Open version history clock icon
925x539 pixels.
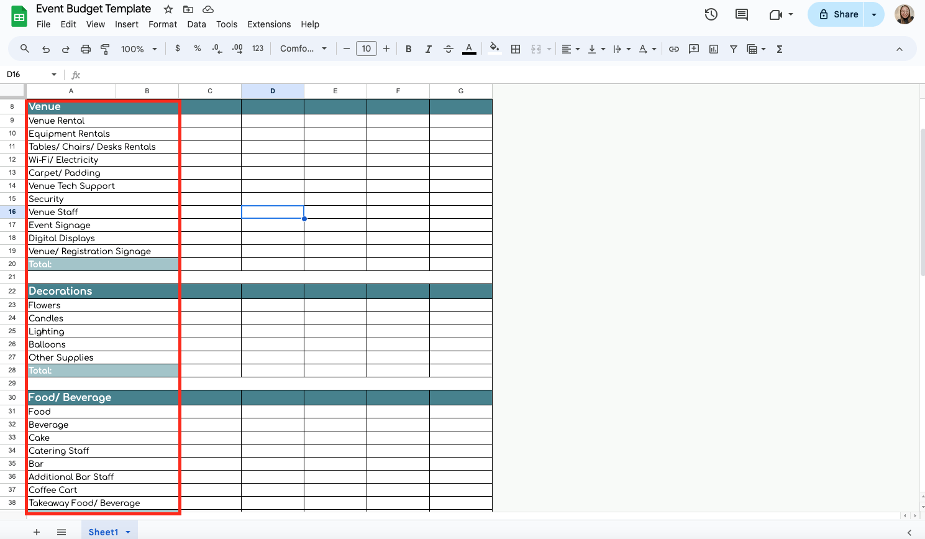point(711,14)
